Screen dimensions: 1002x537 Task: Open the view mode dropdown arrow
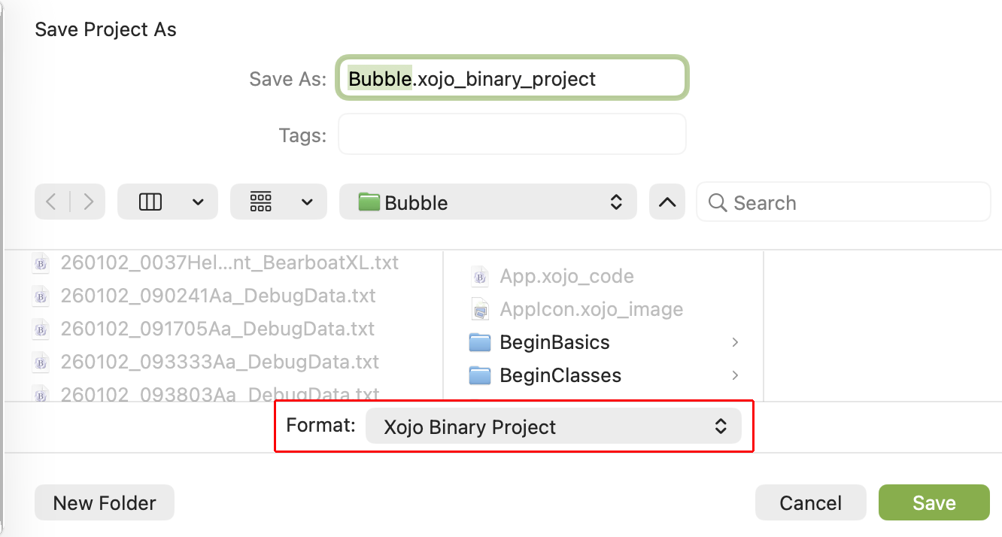[x=199, y=202]
